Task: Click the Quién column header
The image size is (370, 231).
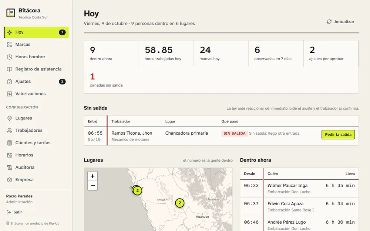Action: click(x=273, y=173)
